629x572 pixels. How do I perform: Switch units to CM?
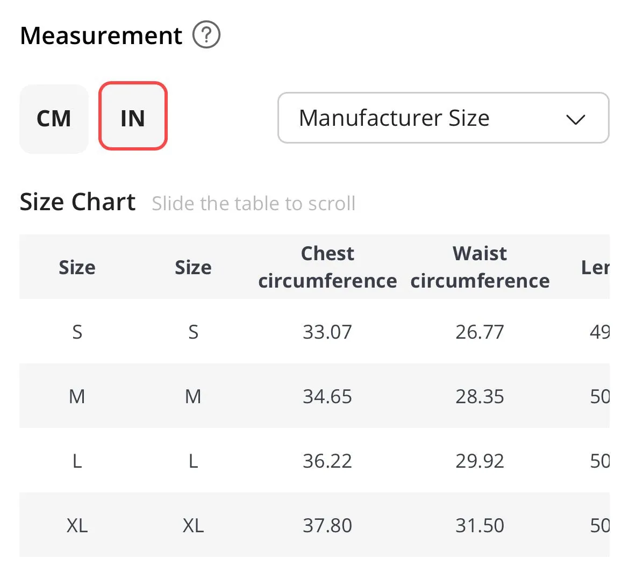[x=54, y=119]
